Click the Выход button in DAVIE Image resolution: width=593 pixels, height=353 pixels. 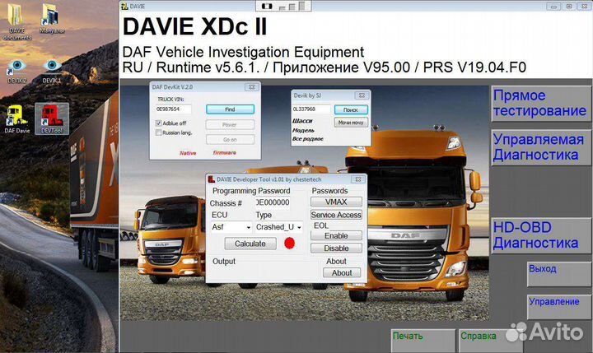click(559, 274)
